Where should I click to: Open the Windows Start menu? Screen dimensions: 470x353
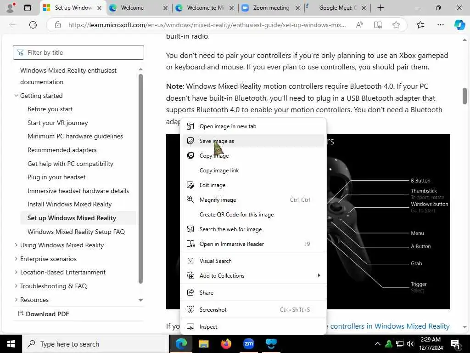tap(11, 344)
